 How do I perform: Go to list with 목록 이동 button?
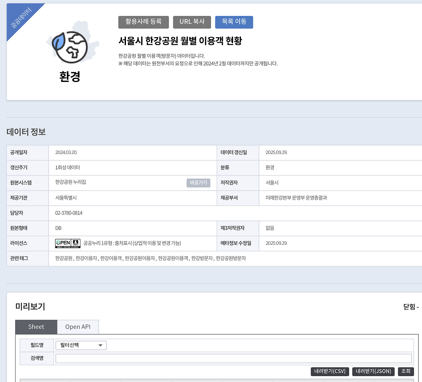(x=234, y=22)
